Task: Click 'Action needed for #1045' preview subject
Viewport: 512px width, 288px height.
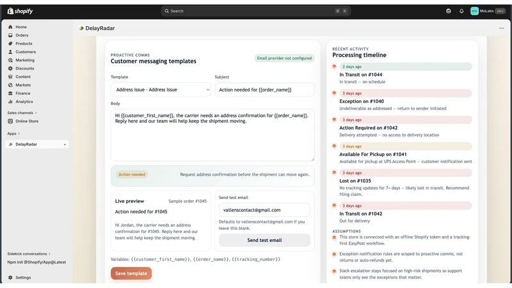Action: [141, 212]
